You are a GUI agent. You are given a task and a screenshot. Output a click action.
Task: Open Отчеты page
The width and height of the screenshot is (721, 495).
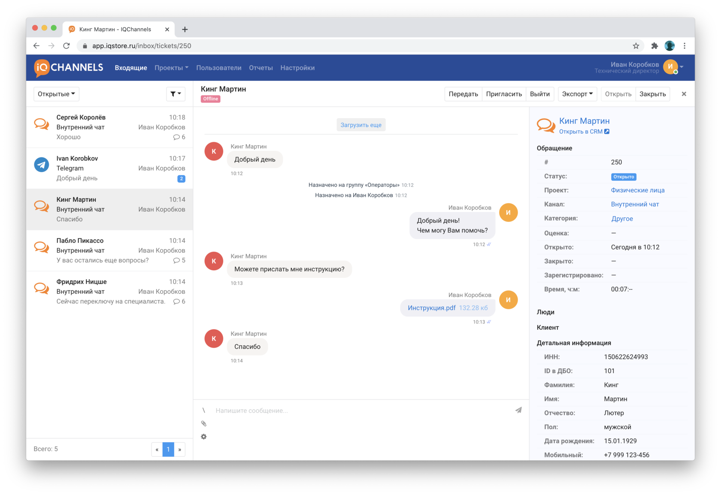(261, 68)
